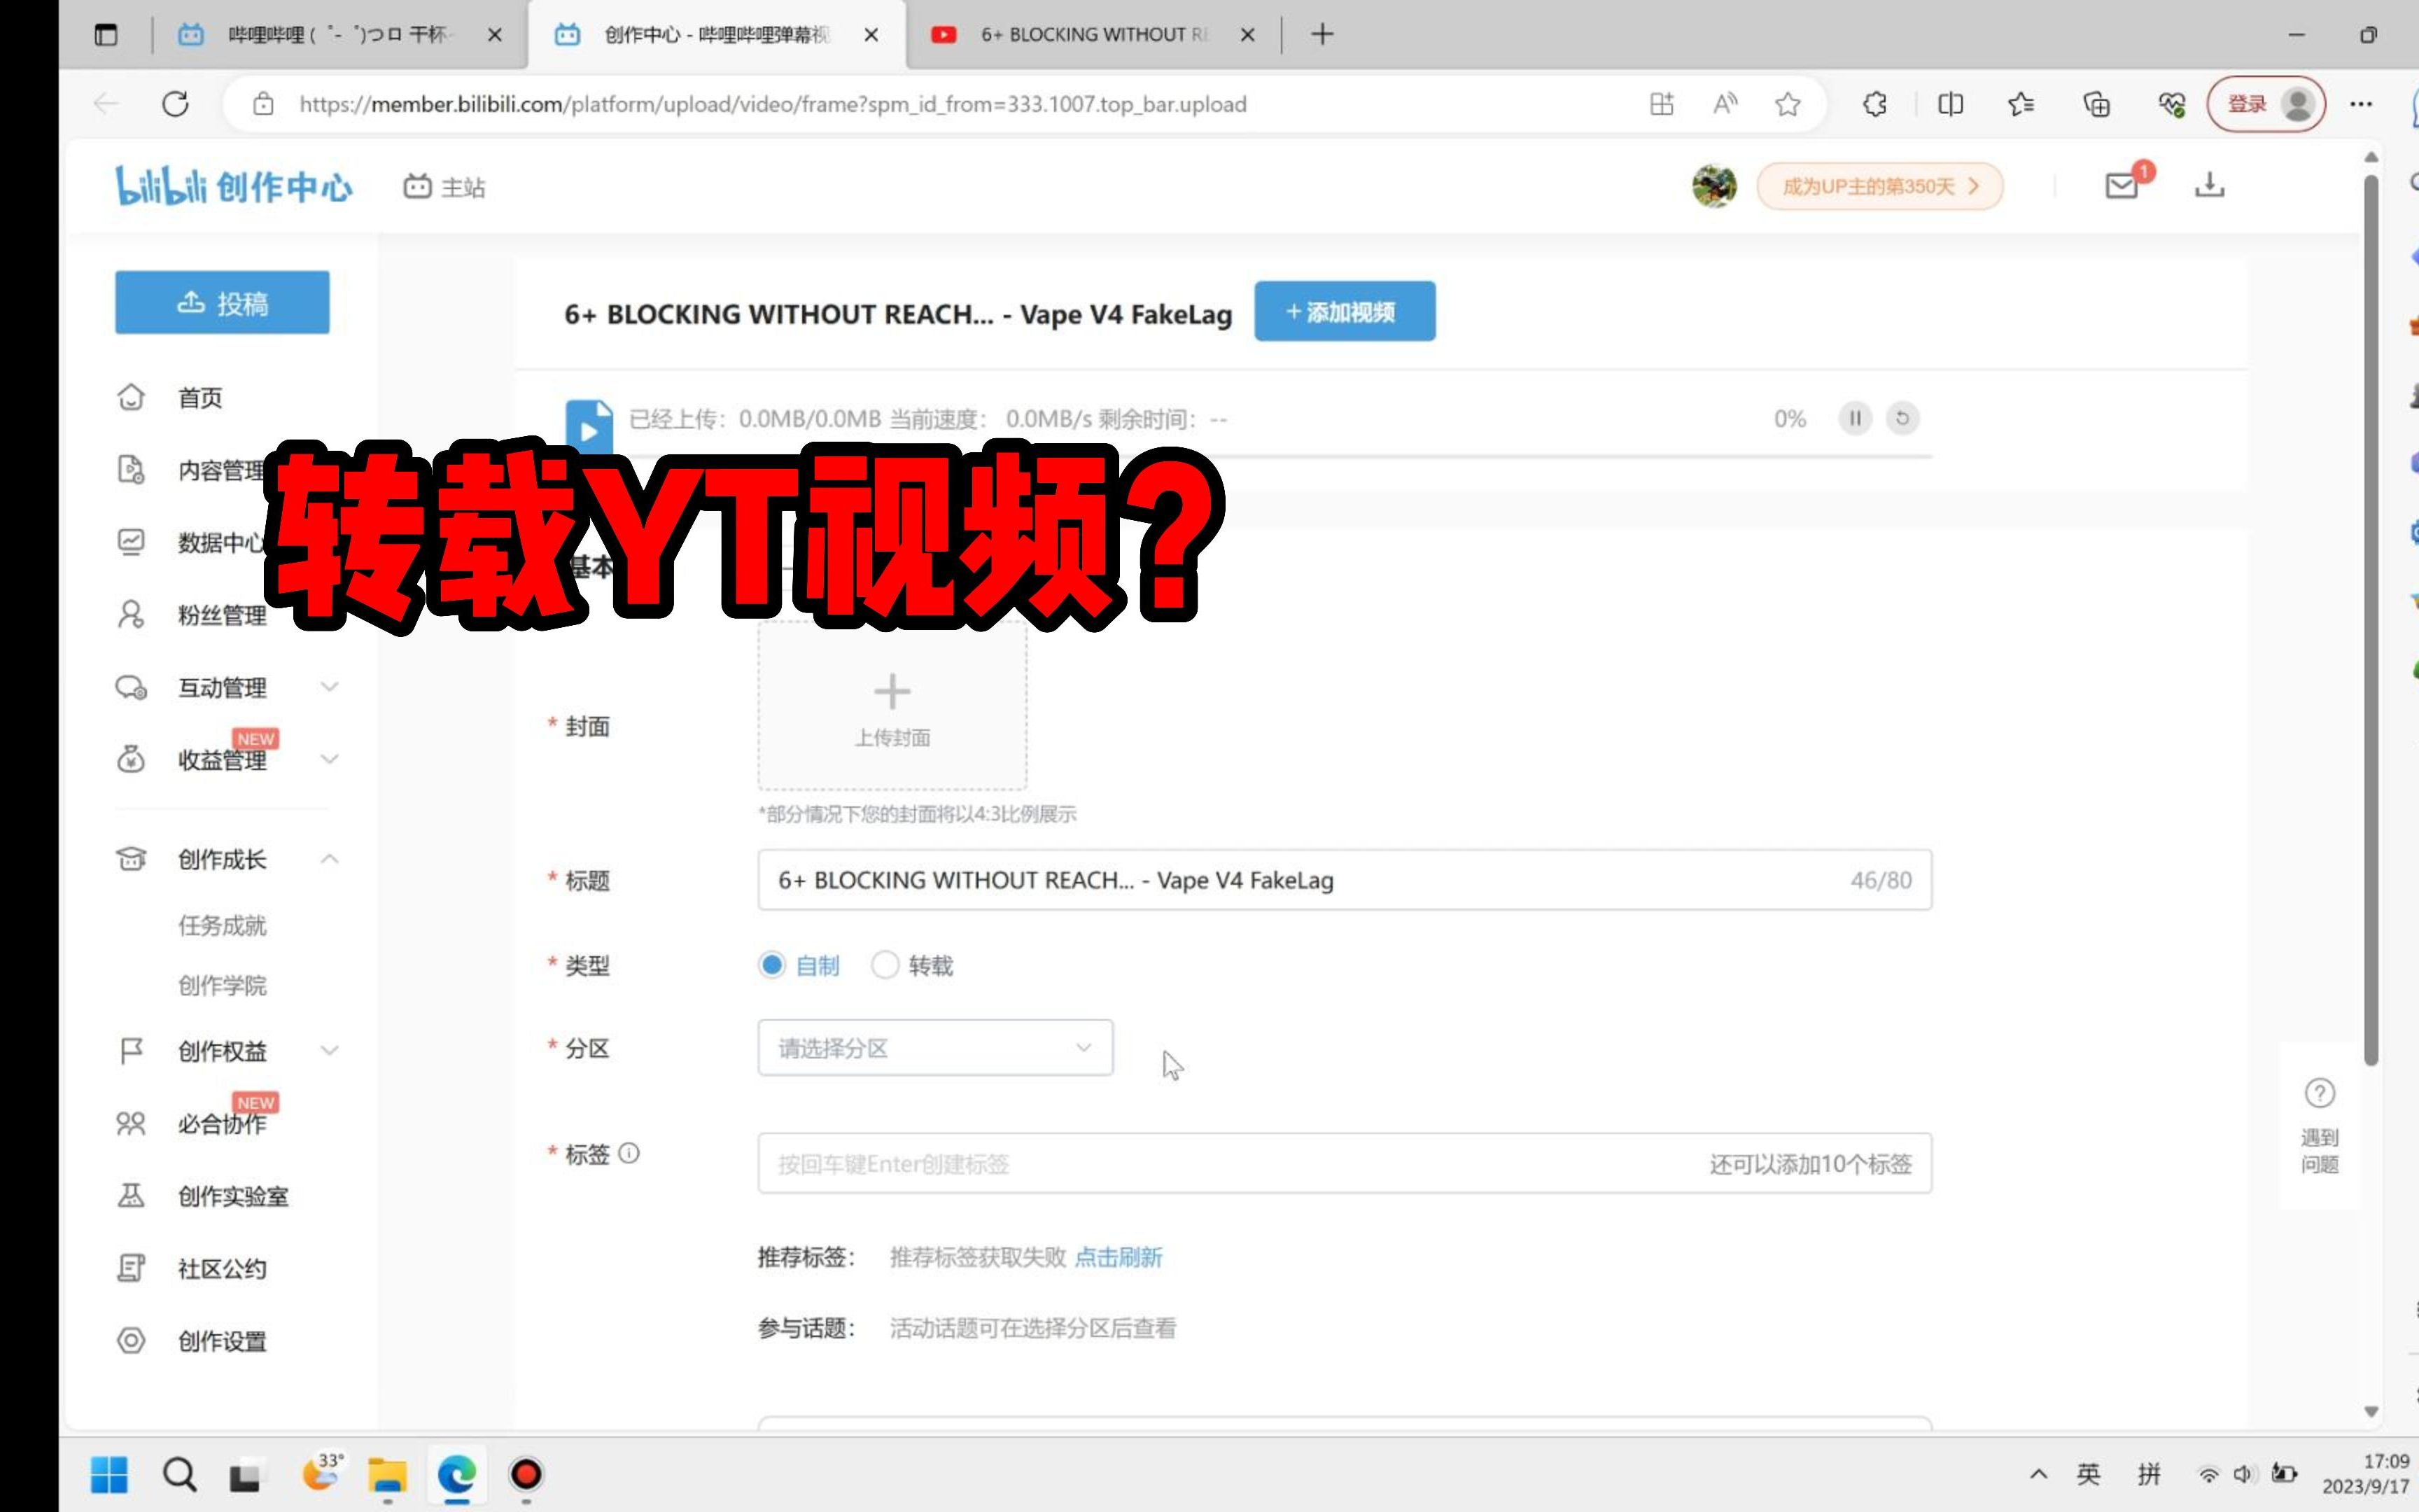Click the +添加视频 button
The width and height of the screenshot is (2419, 1512).
click(1345, 312)
